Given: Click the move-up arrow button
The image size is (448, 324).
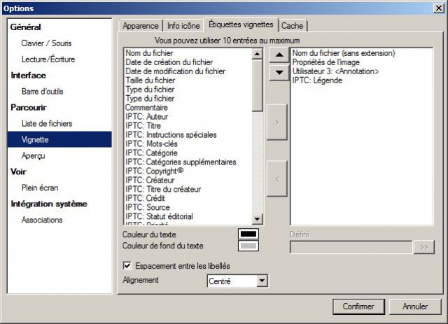Looking at the screenshot, I should click(x=279, y=55).
